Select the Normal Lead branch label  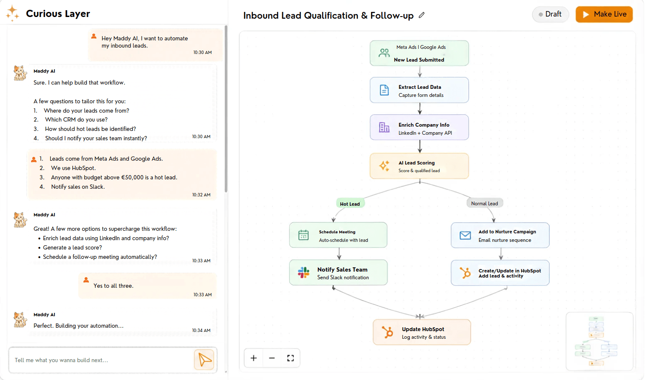click(485, 204)
